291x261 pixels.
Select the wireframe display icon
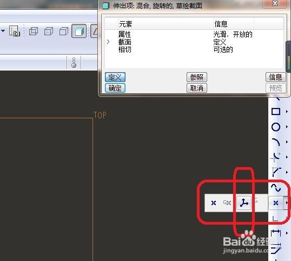coord(34,31)
